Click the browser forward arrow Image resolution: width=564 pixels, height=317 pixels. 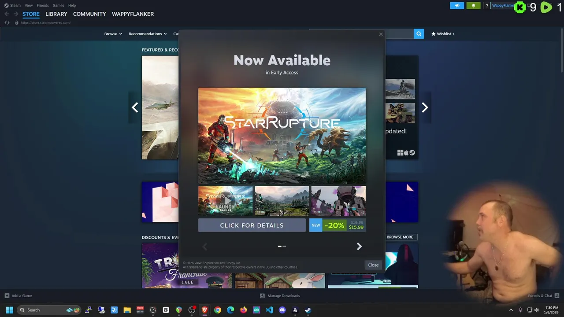point(16,14)
